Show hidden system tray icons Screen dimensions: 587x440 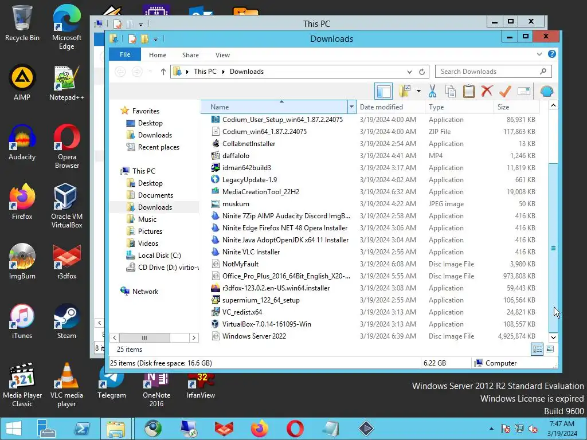(491, 429)
